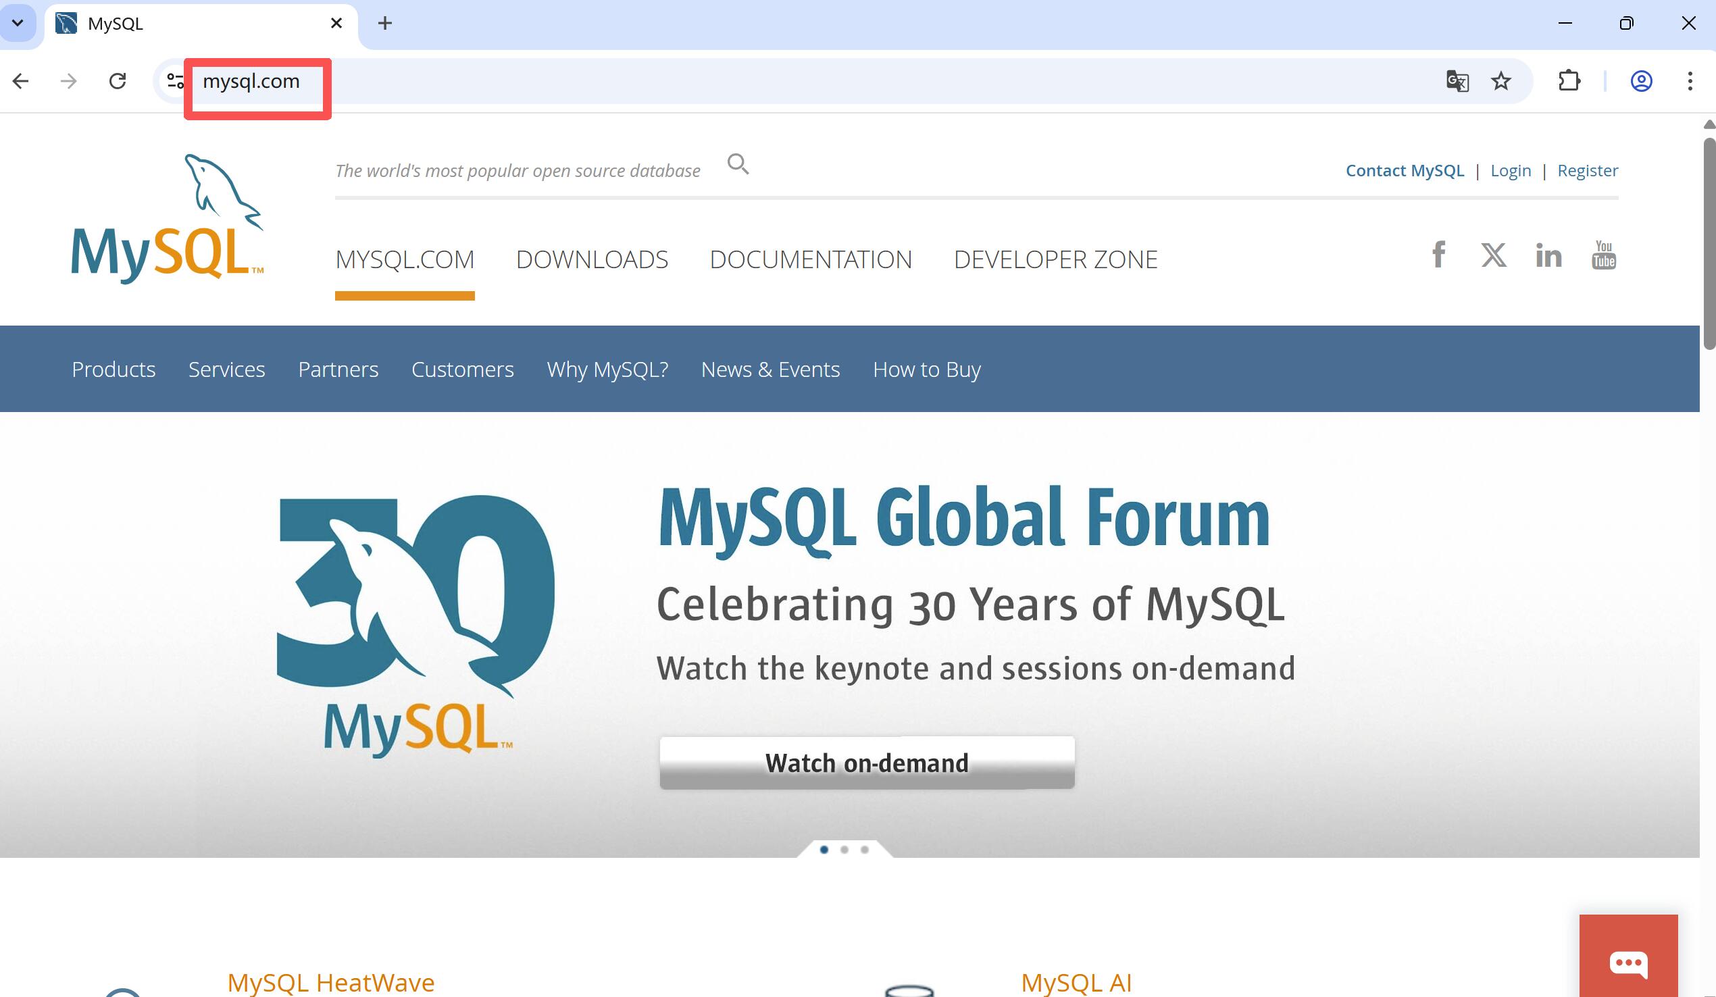
Task: Click the Watch on-demand button
Action: pos(867,763)
